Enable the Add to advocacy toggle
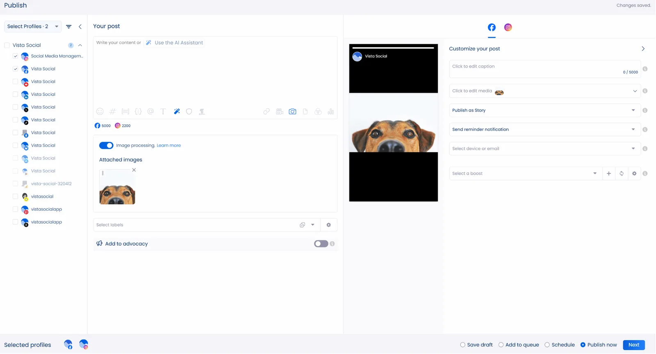Image resolution: width=656 pixels, height=354 pixels. [x=321, y=244]
